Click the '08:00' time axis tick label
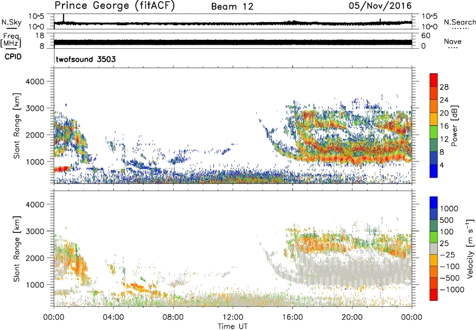 pyautogui.click(x=173, y=317)
